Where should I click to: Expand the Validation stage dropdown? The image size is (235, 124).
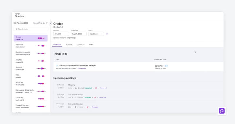[96, 34]
